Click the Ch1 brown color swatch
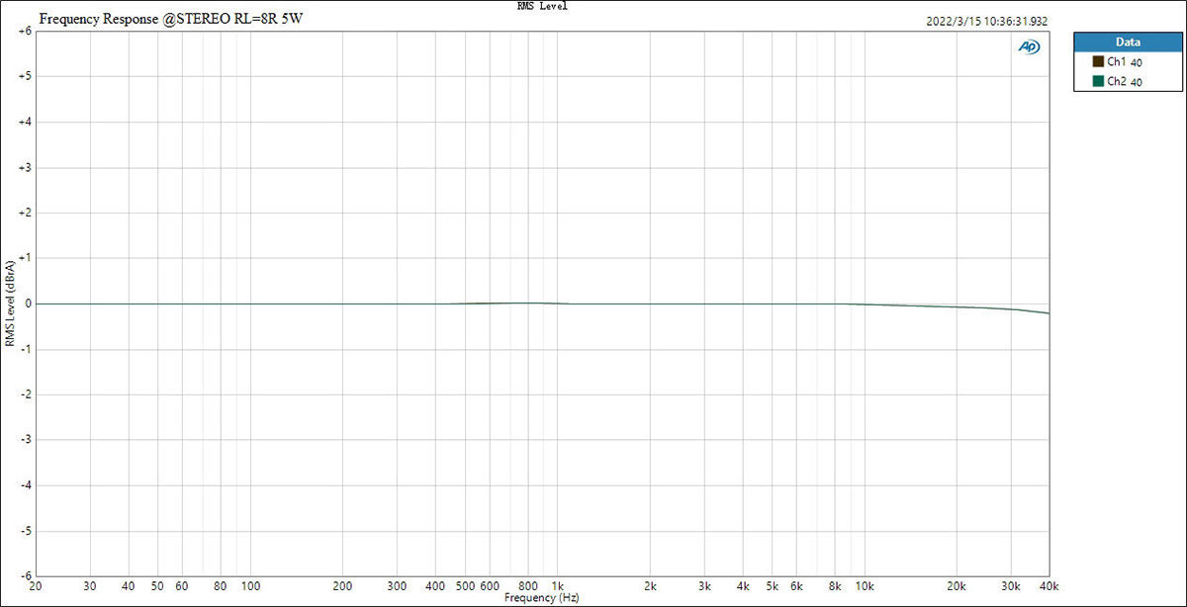Viewport: 1187px width, 607px height. pos(1097,62)
